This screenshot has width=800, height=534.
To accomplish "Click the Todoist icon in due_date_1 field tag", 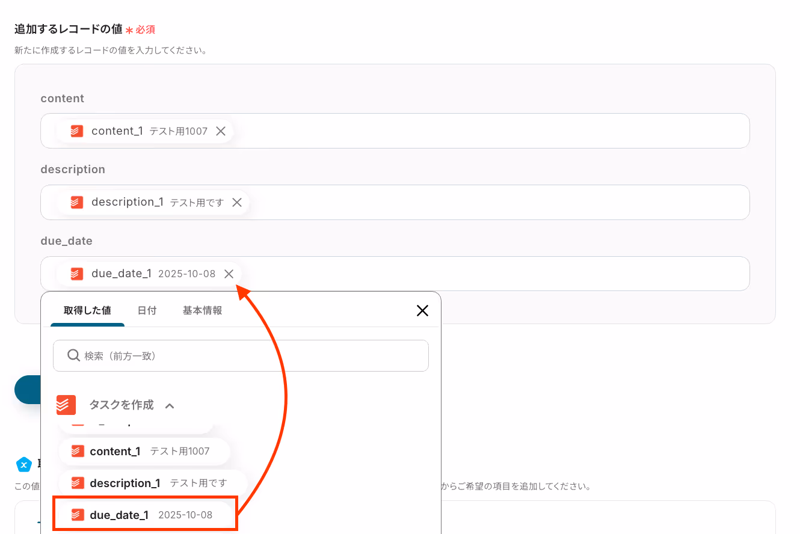I will [77, 274].
